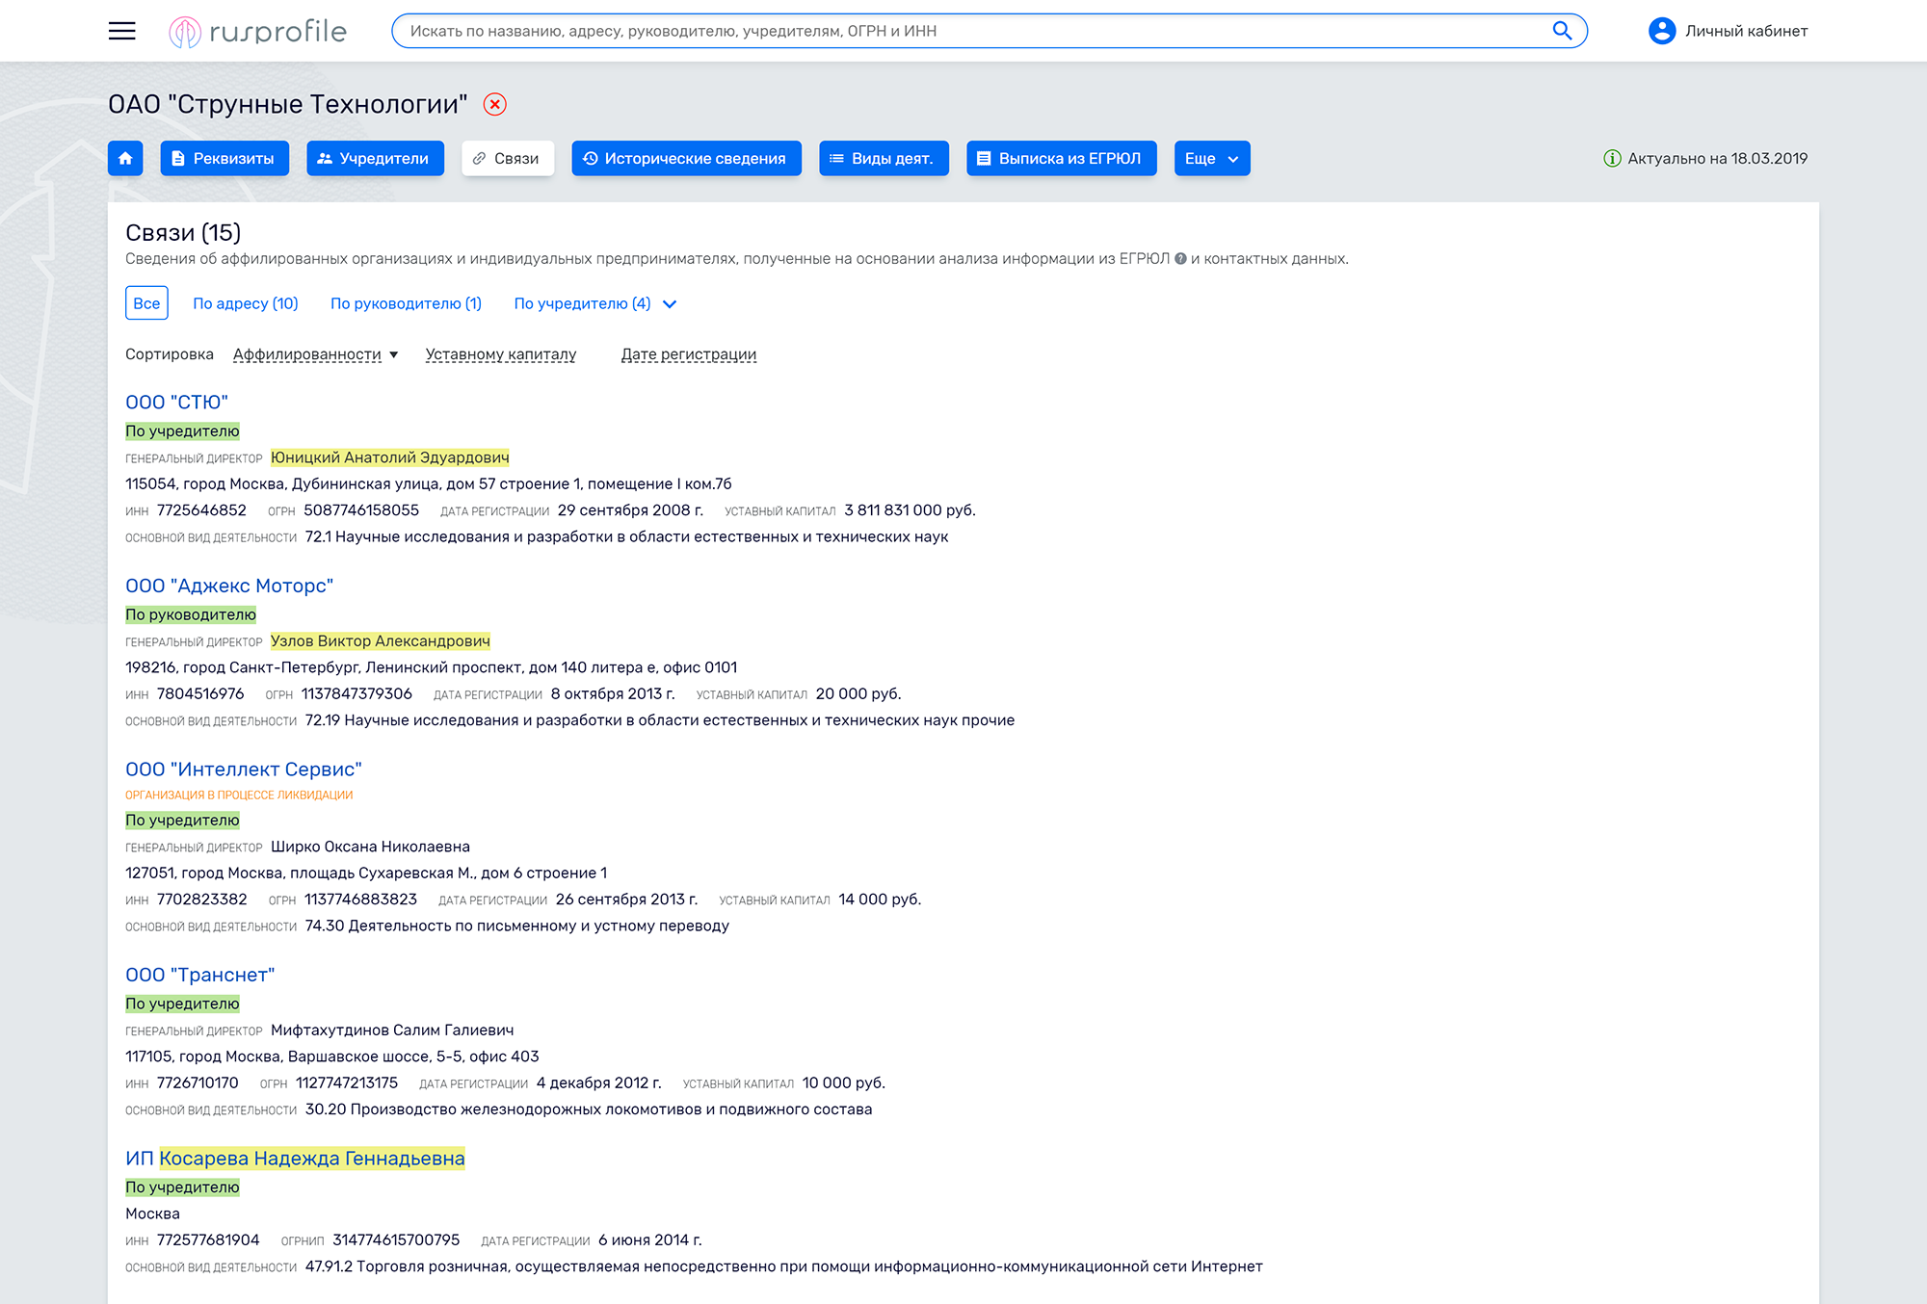Click the red liquidated status icon by company name
Image resolution: width=1927 pixels, height=1304 pixels.
pos(495,104)
